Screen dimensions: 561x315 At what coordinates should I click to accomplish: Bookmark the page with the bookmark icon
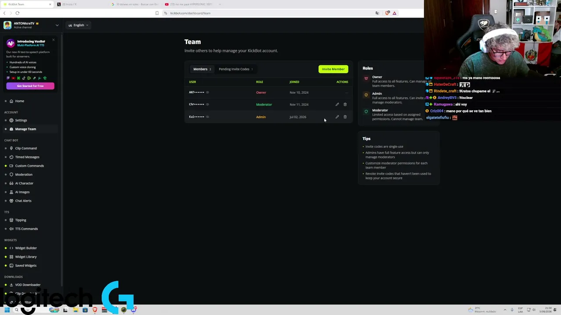pos(157,13)
